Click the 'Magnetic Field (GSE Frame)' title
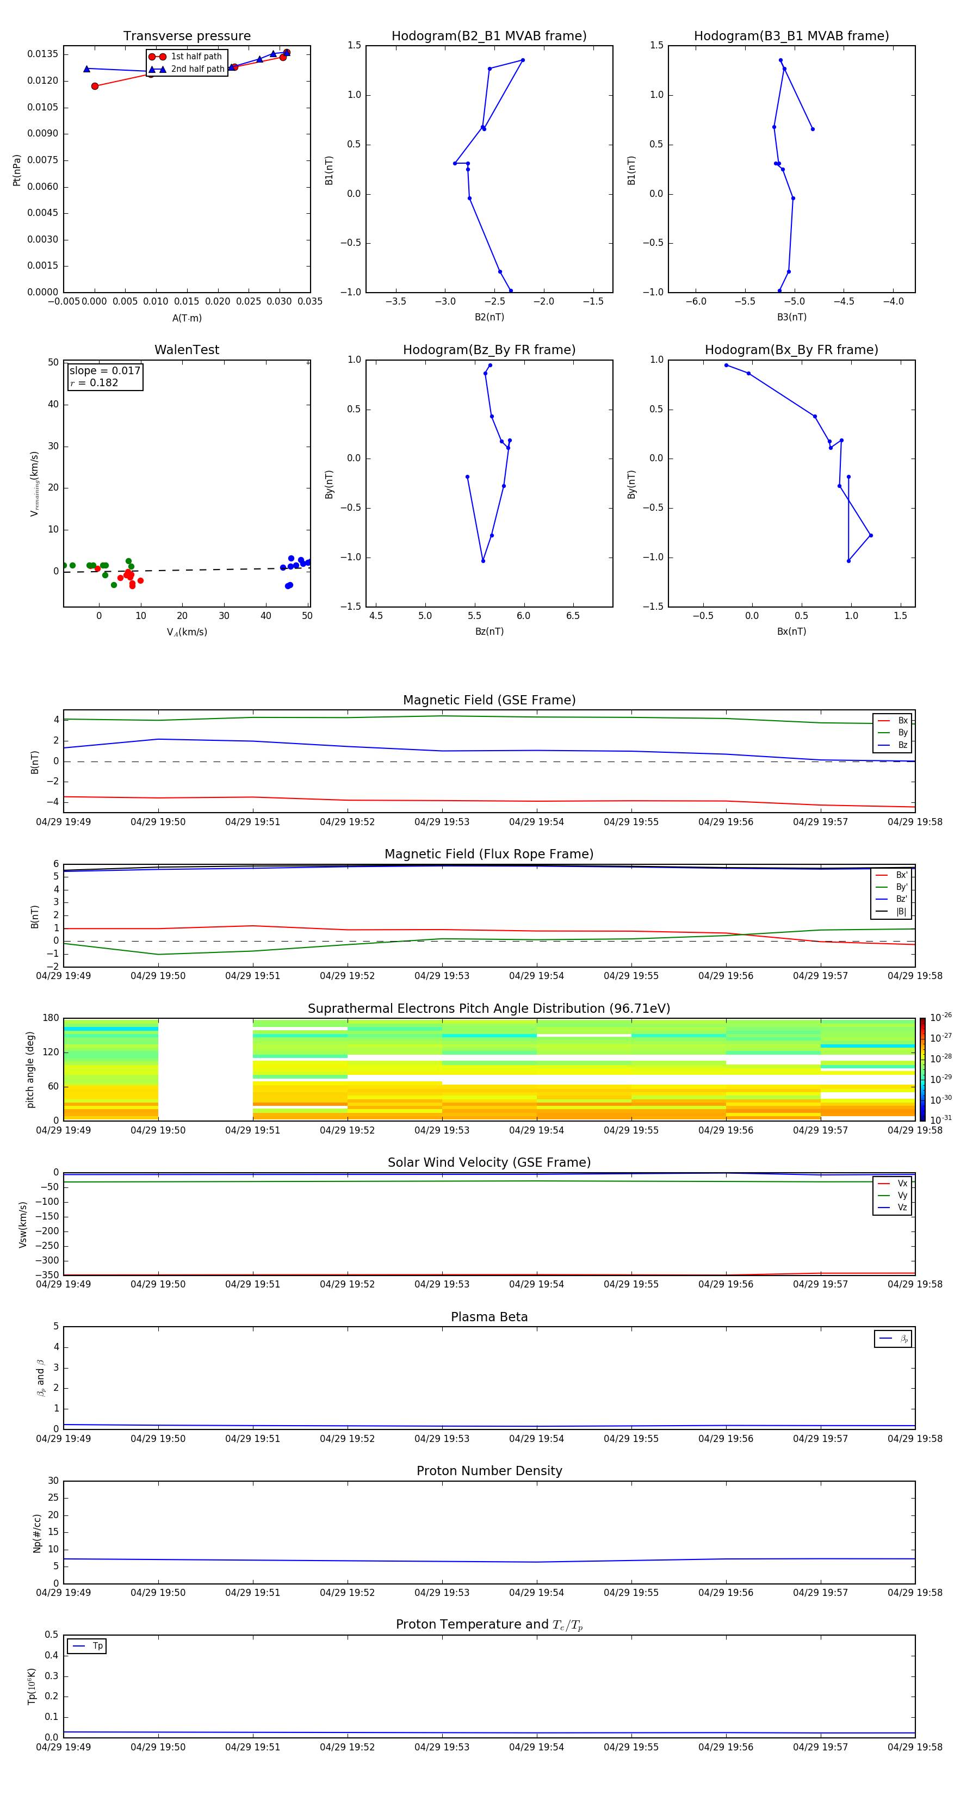The image size is (979, 1795). click(x=489, y=700)
